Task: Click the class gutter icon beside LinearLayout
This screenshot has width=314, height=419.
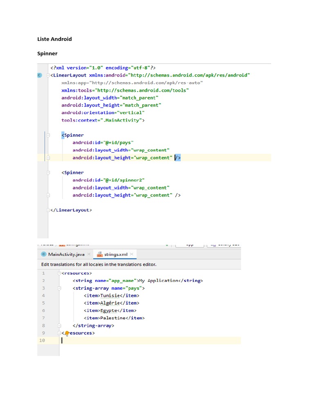Action: [x=39, y=75]
